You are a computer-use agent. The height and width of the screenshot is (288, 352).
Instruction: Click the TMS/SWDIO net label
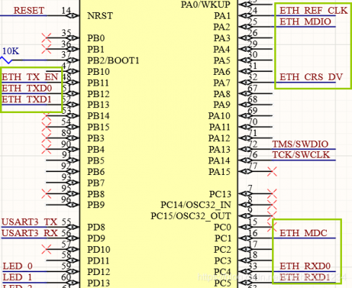(x=300, y=144)
